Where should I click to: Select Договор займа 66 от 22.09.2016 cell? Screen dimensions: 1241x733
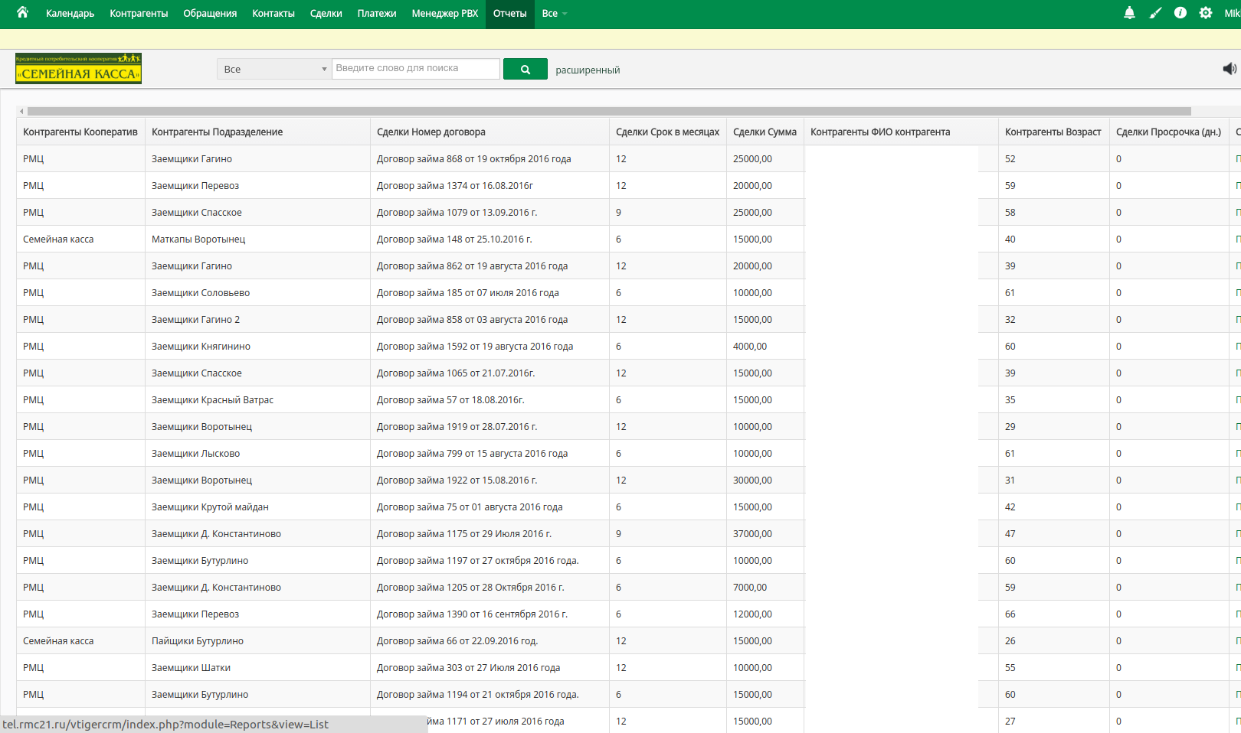pyautogui.click(x=490, y=640)
